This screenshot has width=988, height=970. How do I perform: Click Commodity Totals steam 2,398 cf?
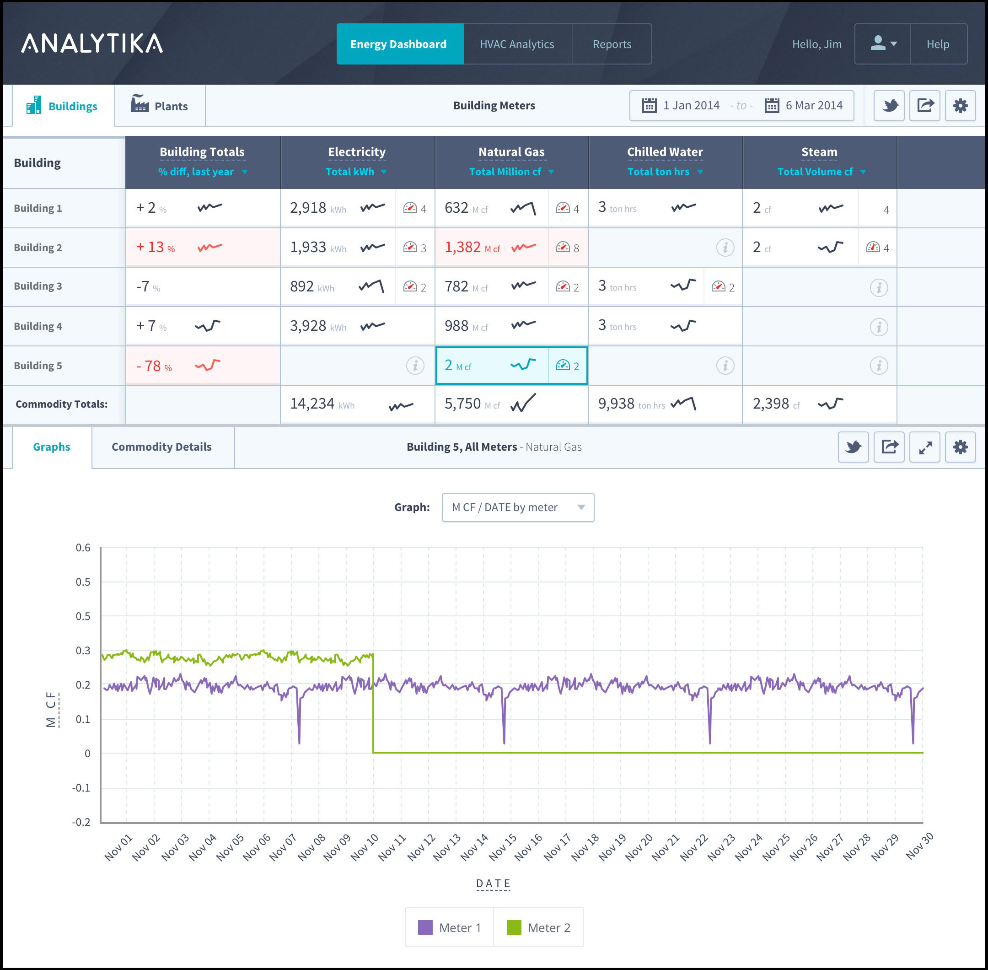(x=776, y=404)
